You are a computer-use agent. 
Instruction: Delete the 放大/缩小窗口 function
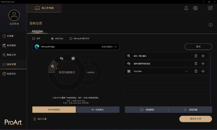pyautogui.click(x=196, y=56)
